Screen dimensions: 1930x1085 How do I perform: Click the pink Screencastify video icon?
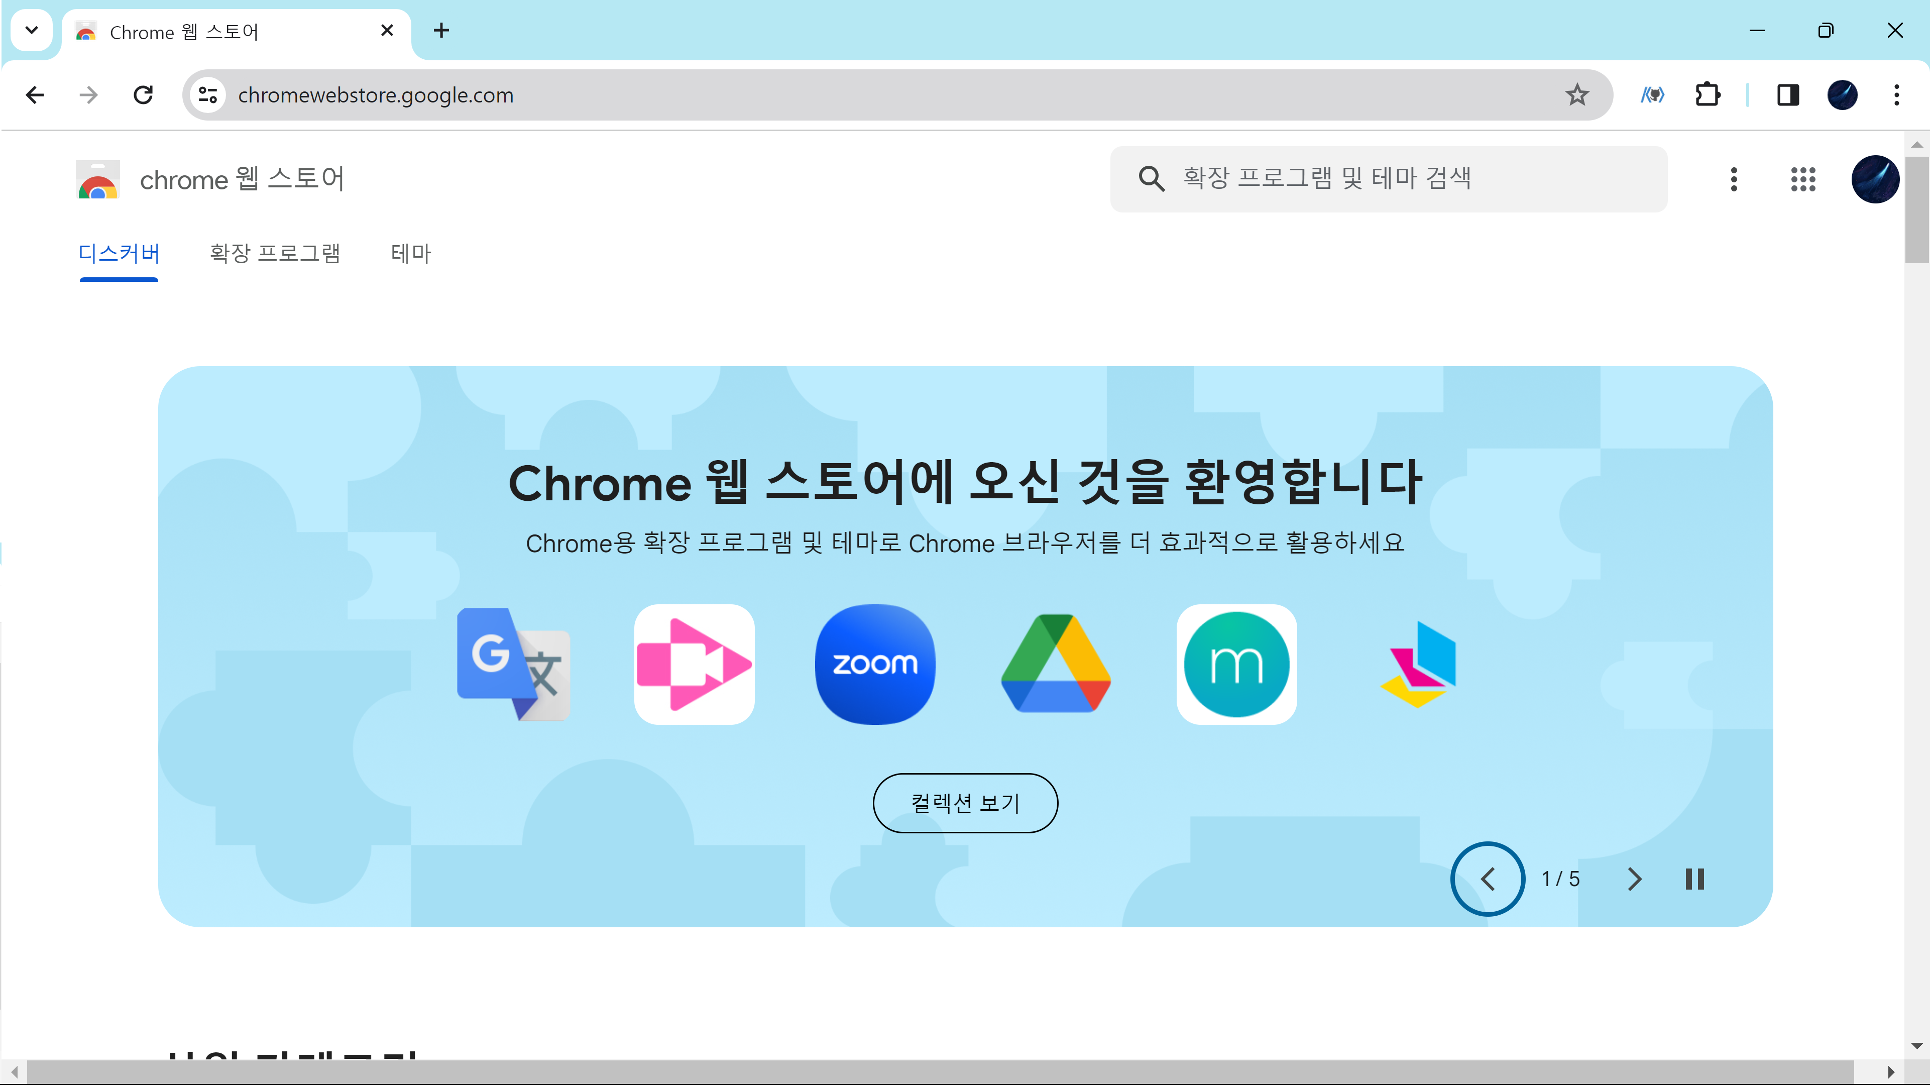(694, 664)
